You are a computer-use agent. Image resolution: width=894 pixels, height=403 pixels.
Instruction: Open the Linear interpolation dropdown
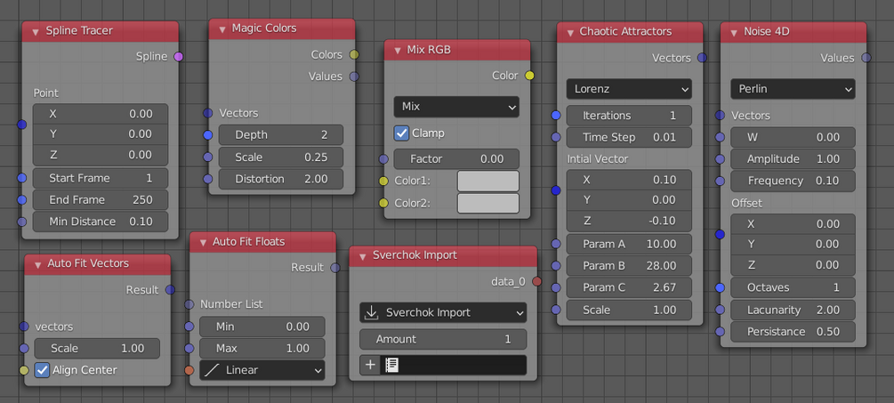tap(262, 370)
